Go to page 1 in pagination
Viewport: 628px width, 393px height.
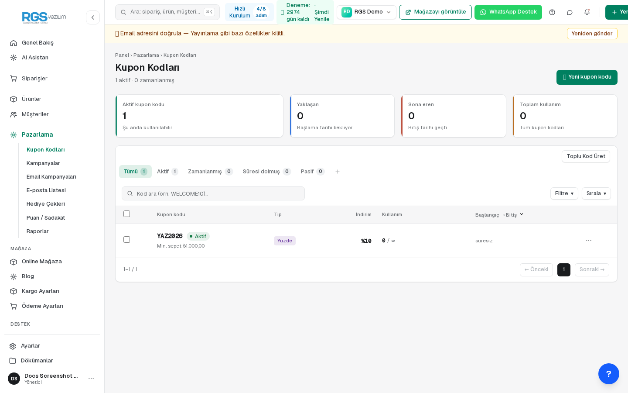point(564,270)
